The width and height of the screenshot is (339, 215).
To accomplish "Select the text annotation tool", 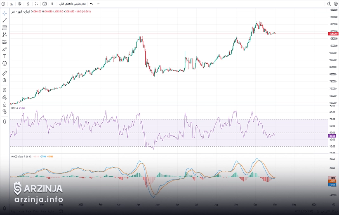I will pyautogui.click(x=5, y=56).
